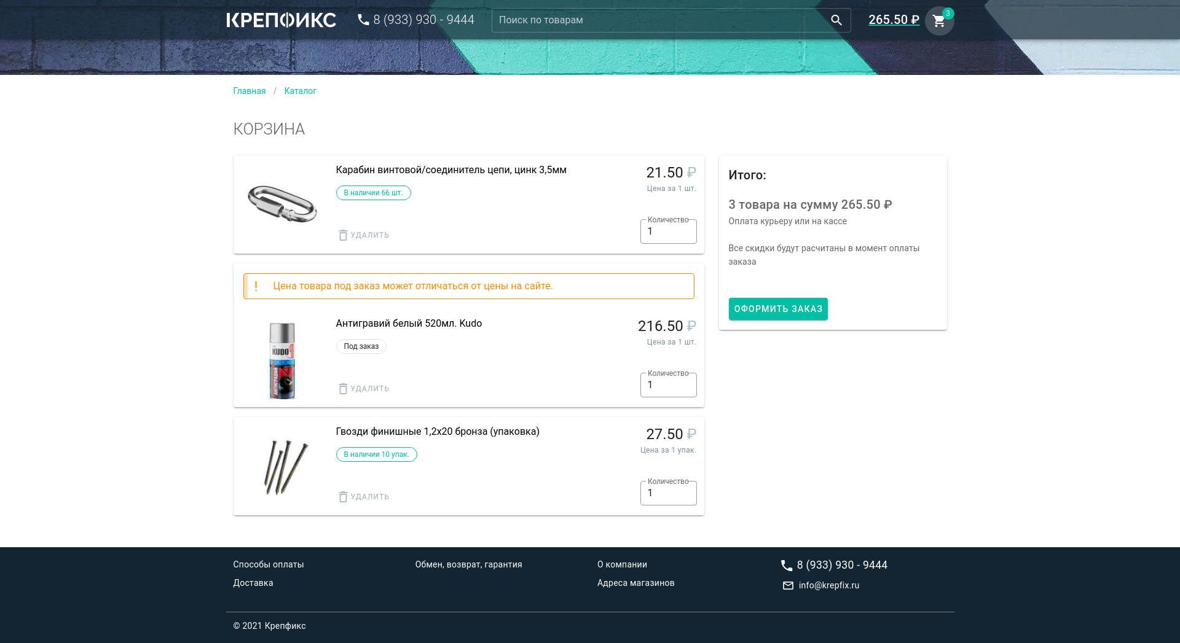Open the shopping cart icon
1180x643 pixels.
point(938,21)
